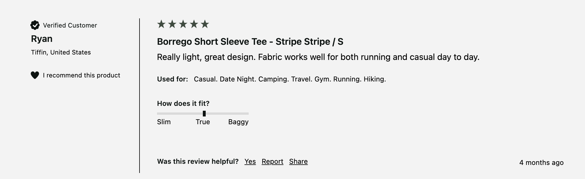
Task: Click the fit slider marker
Action: [x=204, y=114]
